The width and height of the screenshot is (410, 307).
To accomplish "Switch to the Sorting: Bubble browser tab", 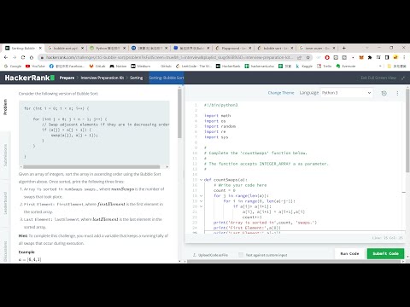I will 23,48.
